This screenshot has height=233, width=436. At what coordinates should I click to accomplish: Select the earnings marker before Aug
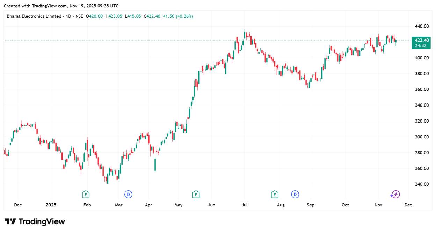(275, 194)
